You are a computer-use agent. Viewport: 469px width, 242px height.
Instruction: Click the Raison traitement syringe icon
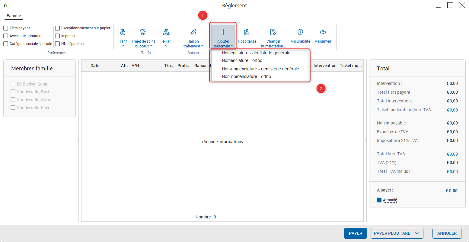(x=193, y=32)
